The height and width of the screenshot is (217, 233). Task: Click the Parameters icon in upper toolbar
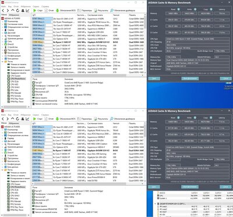(x=79, y=10)
